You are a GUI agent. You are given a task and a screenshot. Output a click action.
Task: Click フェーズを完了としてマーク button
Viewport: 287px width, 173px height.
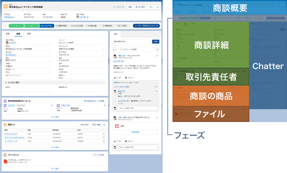pyautogui.click(x=146, y=26)
